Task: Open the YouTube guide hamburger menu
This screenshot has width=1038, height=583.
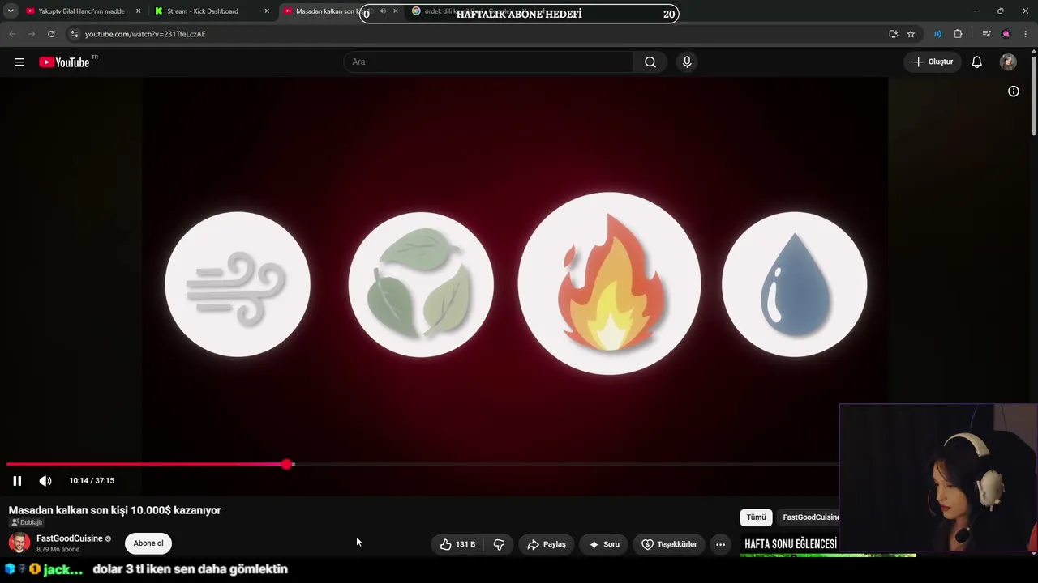Action: [19, 62]
